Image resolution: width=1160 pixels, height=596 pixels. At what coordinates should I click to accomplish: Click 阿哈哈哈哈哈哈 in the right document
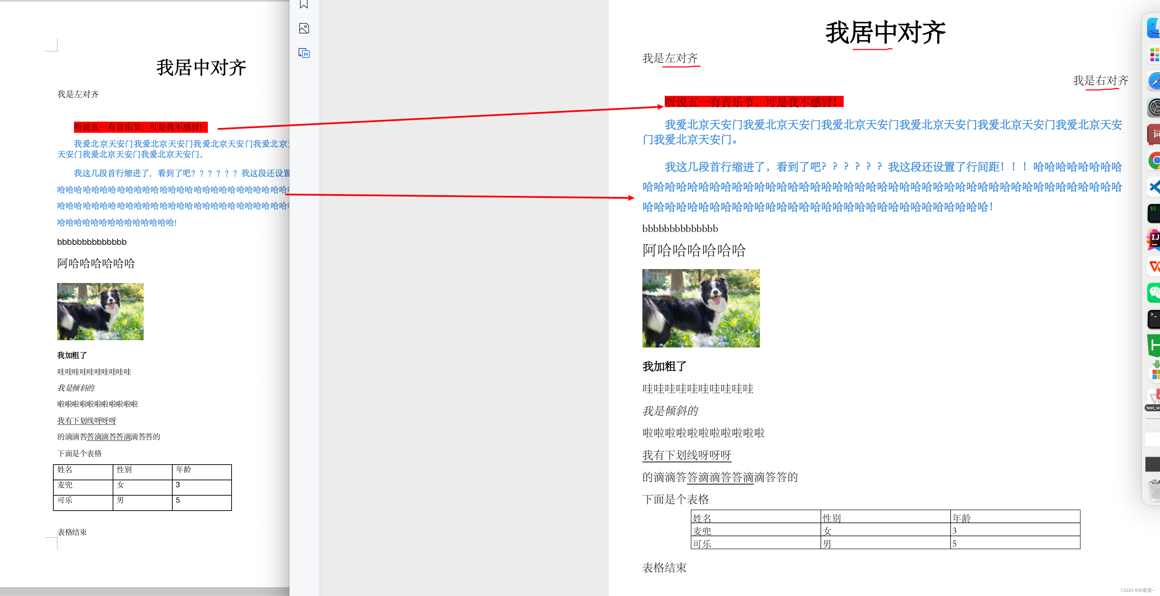[x=694, y=250]
